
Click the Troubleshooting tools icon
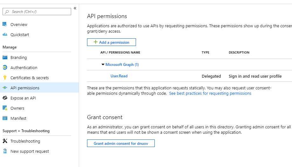point(5,141)
